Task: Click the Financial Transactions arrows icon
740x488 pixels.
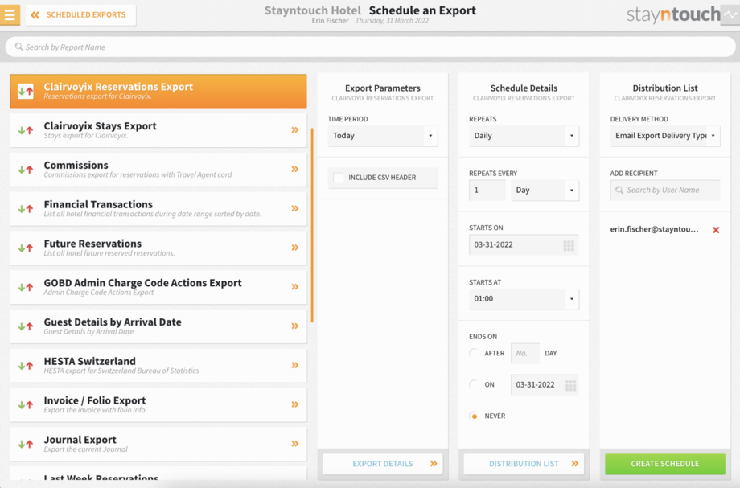Action: [x=26, y=208]
